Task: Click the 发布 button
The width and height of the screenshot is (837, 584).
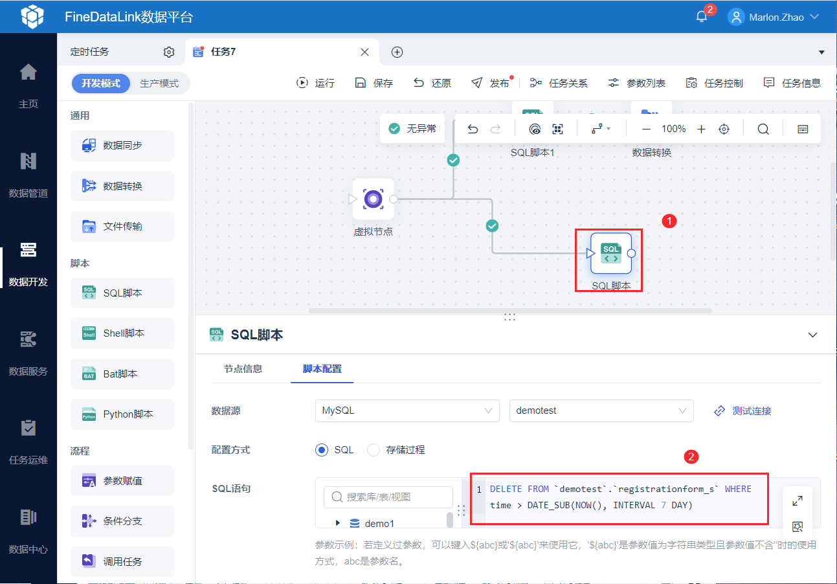Action: (x=490, y=83)
